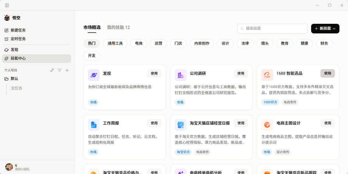
Task: Select the 运营 category chip
Action: point(158,43)
